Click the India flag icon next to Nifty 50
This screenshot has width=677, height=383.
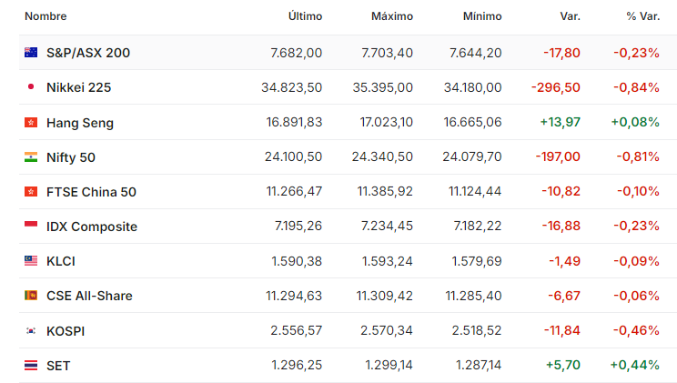click(31, 157)
